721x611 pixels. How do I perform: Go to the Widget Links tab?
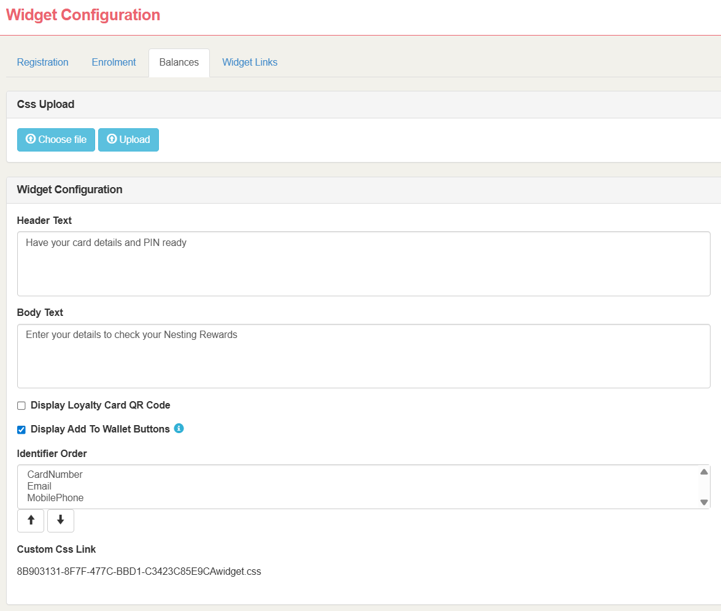(250, 63)
